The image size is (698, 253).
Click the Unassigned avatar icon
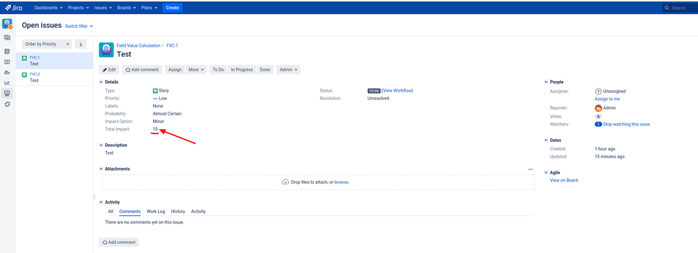pos(598,92)
